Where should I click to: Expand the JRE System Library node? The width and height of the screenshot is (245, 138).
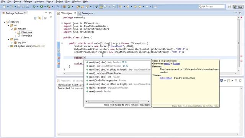8,46
